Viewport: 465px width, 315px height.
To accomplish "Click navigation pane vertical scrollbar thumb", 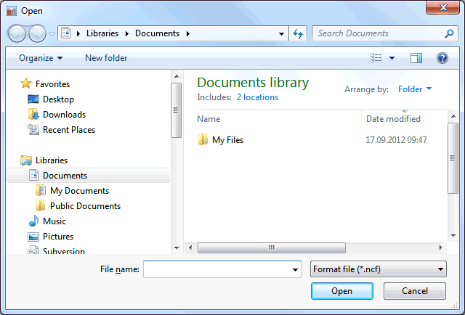I will pyautogui.click(x=176, y=110).
